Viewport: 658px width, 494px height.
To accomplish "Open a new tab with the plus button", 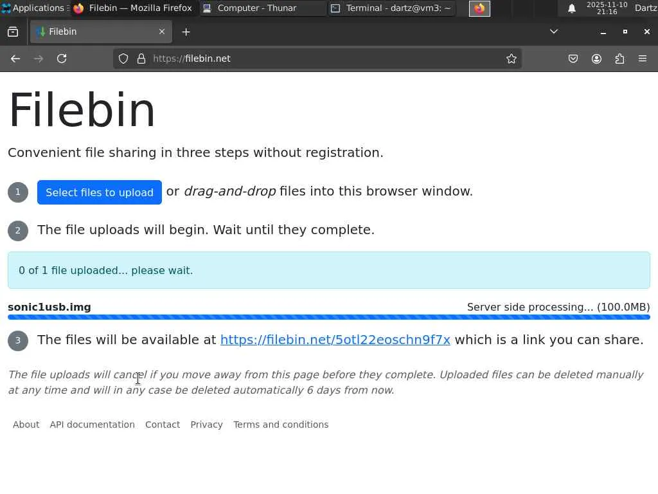I will (186, 32).
